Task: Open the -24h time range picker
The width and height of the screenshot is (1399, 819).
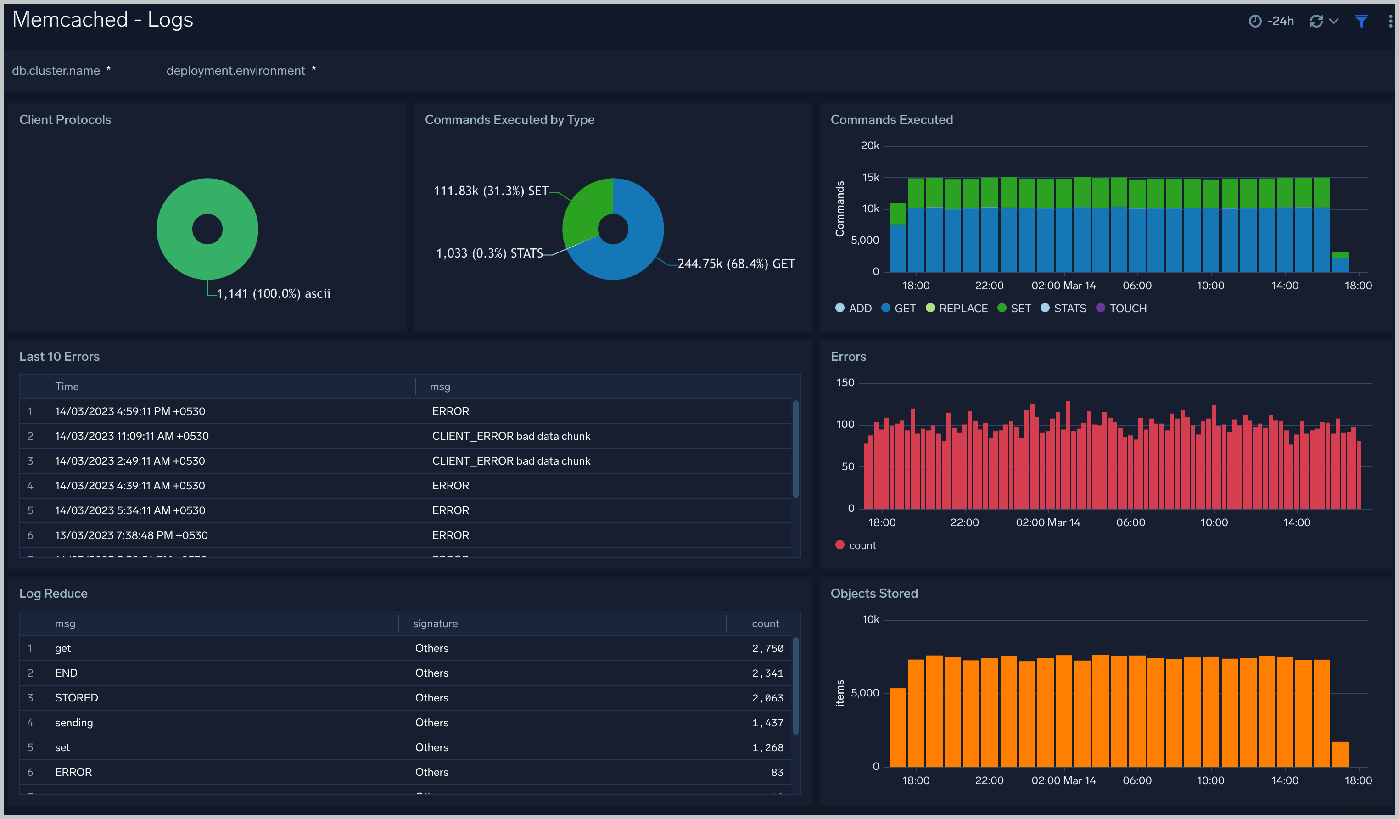Action: [1271, 21]
